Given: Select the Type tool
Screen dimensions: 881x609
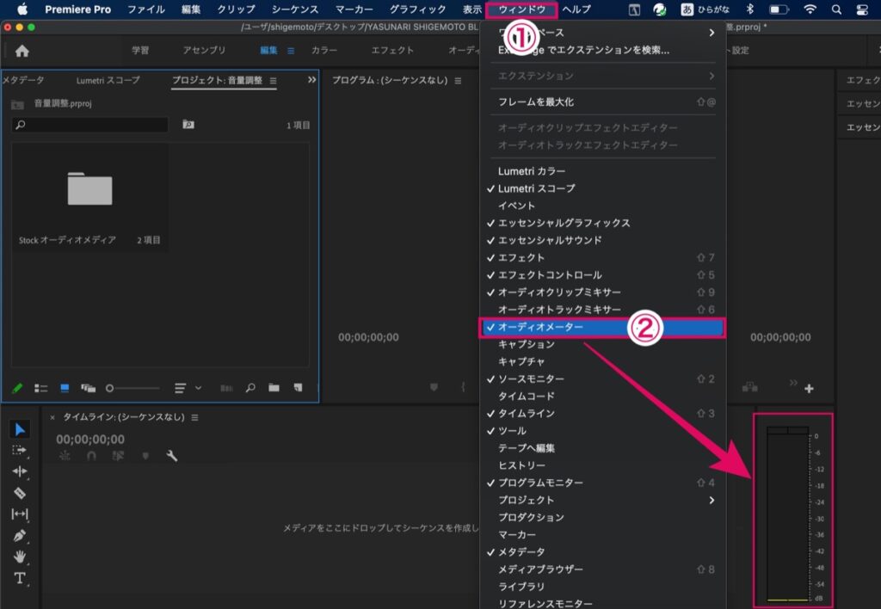Looking at the screenshot, I should tap(20, 578).
